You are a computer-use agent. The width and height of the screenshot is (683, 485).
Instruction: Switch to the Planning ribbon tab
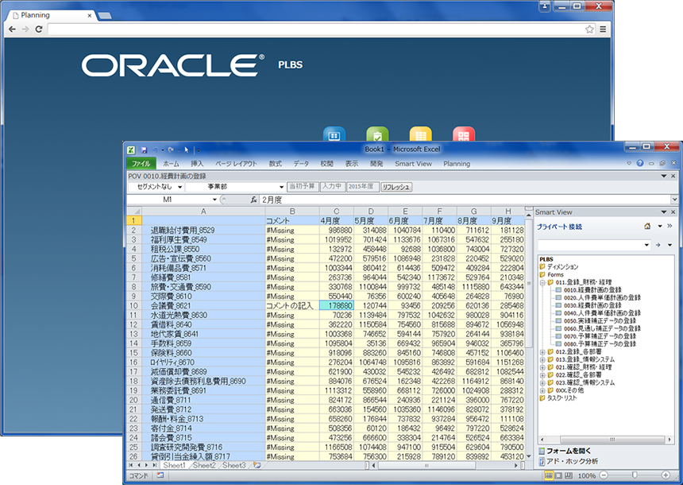[x=457, y=164]
